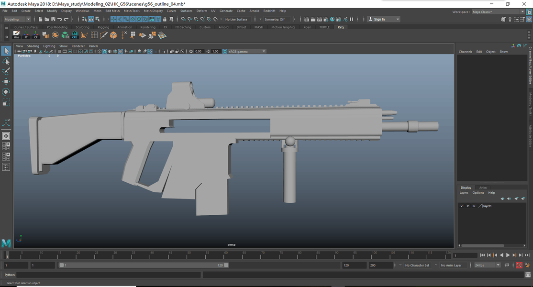Toggle playback loop icon
This screenshot has height=287, width=533.
click(507, 265)
